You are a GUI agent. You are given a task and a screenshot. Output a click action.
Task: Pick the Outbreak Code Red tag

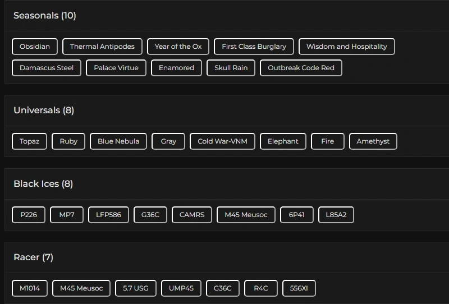coord(301,68)
